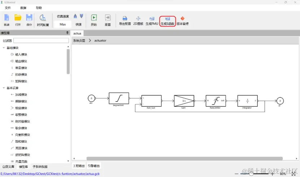
Task: Select the drz input port
Action: 91,98
